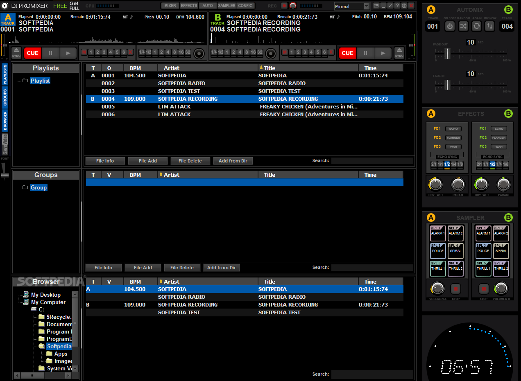This screenshot has width=521, height=381.
Task: Click playlist Add from Dir button
Action: pyautogui.click(x=233, y=161)
